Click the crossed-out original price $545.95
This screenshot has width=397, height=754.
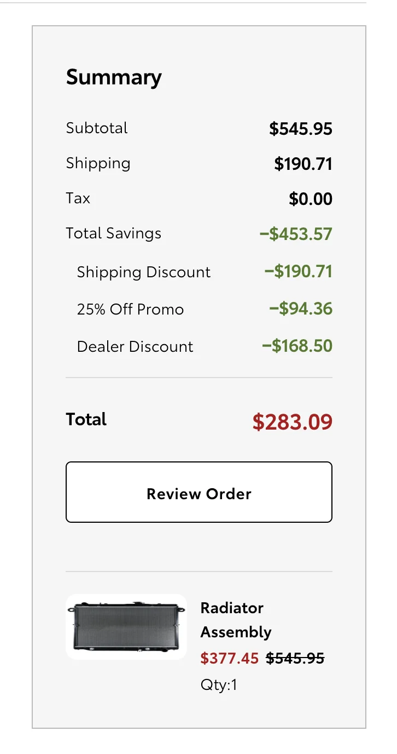pyautogui.click(x=295, y=658)
